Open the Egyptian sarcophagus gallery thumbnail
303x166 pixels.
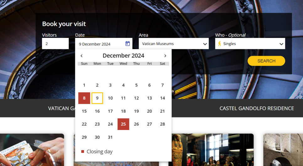point(211,150)
